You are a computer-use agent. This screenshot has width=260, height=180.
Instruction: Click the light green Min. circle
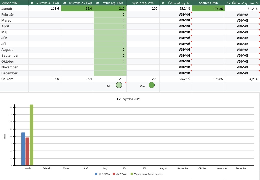tap(119, 85)
